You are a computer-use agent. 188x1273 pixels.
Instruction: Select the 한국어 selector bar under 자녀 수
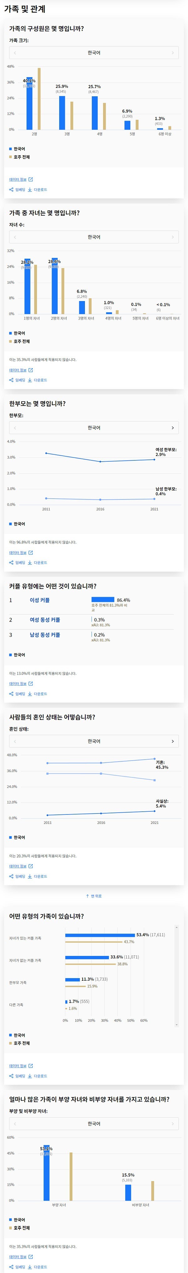(x=94, y=237)
